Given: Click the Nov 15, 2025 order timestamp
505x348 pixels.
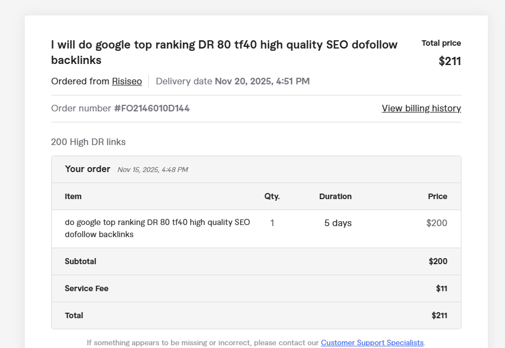Looking at the screenshot, I should coord(152,170).
